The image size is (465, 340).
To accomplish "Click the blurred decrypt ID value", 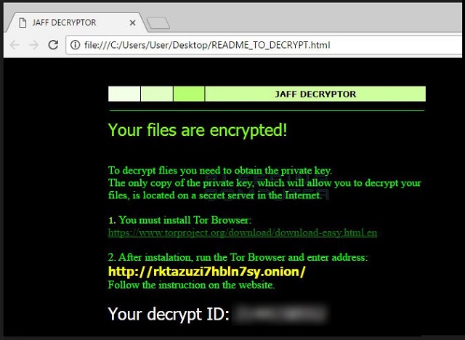I will click(x=280, y=314).
